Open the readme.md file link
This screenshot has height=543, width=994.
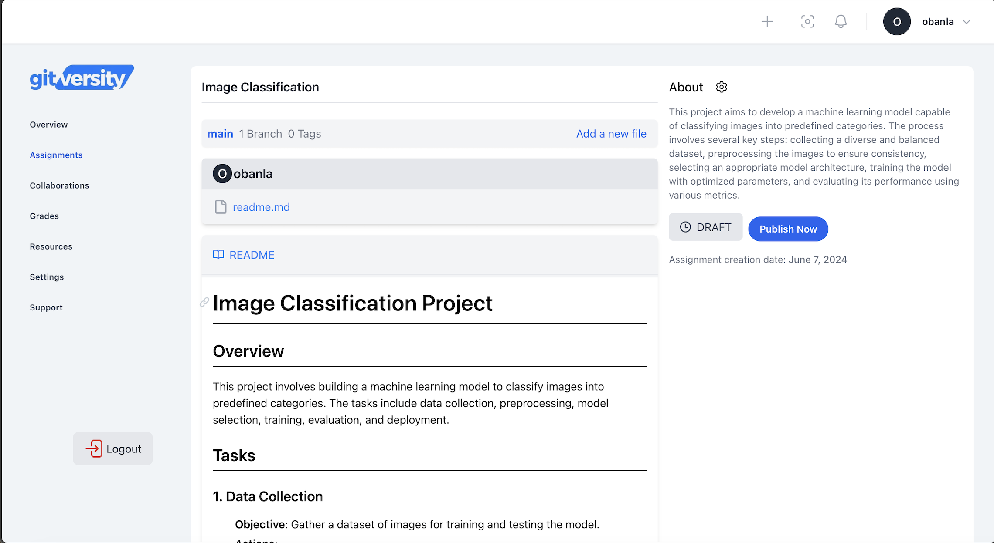(261, 207)
